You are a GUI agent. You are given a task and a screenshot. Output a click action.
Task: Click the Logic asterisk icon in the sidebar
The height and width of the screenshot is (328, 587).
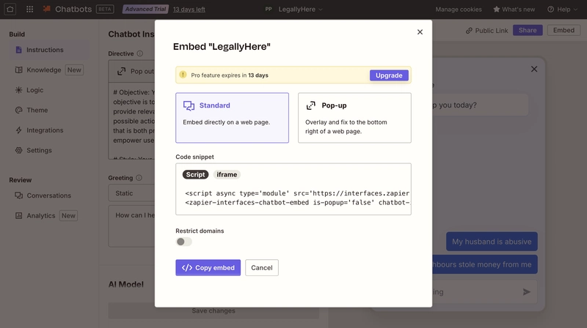[x=19, y=90]
